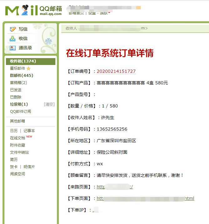Click the contacts card icon
The image size is (209, 224).
point(13,48)
